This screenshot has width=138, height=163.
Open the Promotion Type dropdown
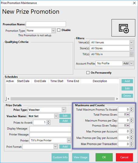53,30
